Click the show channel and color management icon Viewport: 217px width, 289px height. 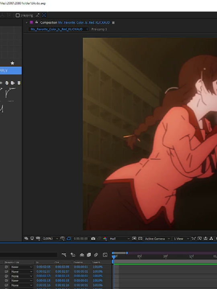(x=105, y=239)
